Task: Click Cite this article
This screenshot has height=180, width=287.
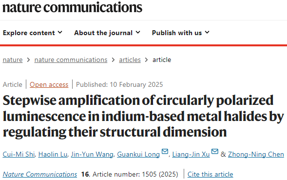Action: [x=210, y=174]
